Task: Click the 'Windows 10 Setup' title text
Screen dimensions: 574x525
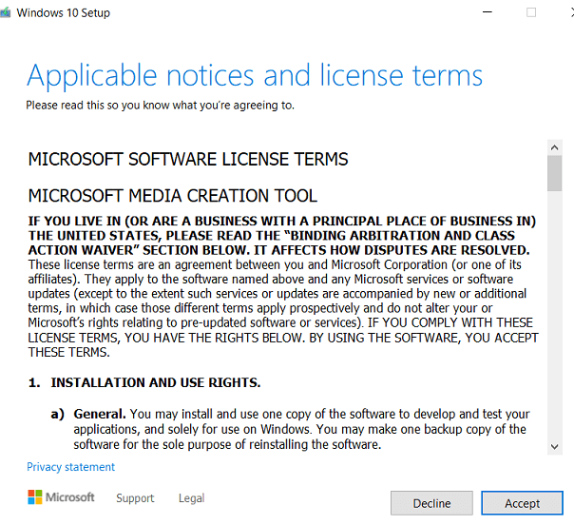Action: point(64,12)
